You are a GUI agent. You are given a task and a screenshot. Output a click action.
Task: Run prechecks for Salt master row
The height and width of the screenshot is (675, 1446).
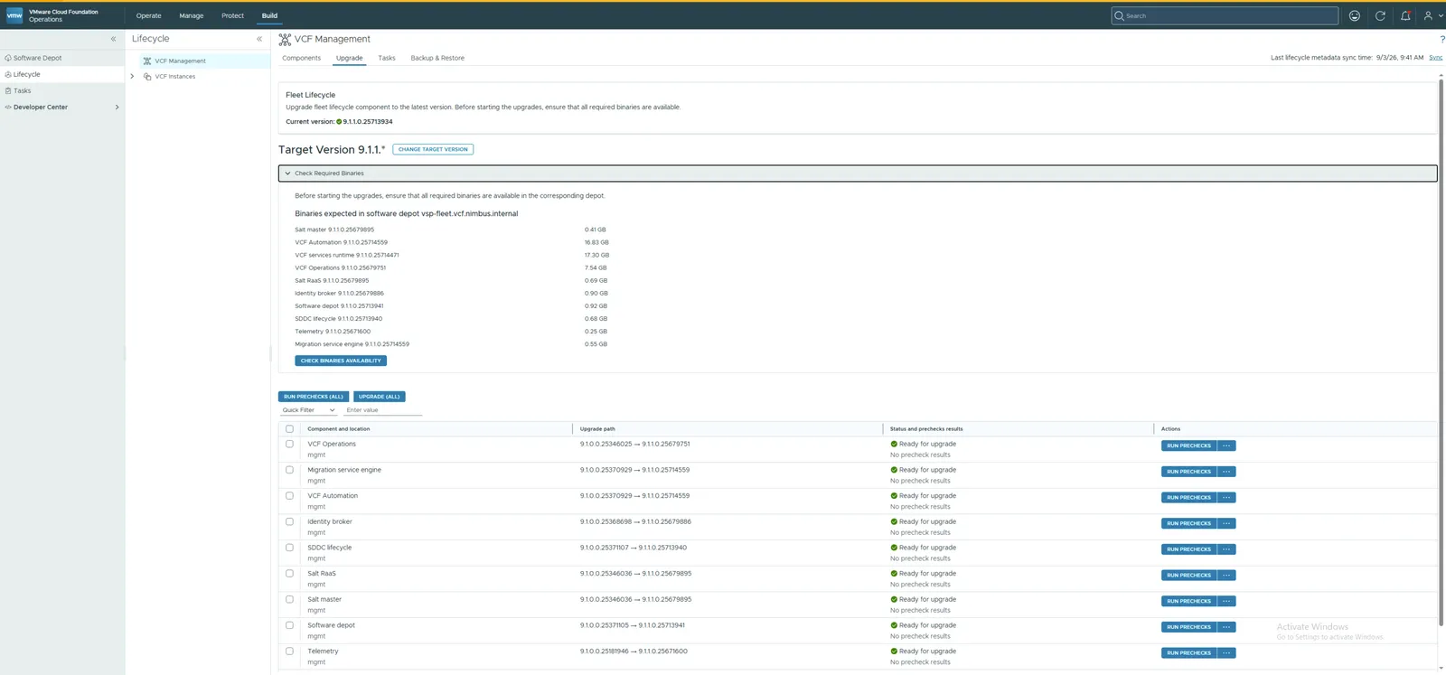(1188, 601)
